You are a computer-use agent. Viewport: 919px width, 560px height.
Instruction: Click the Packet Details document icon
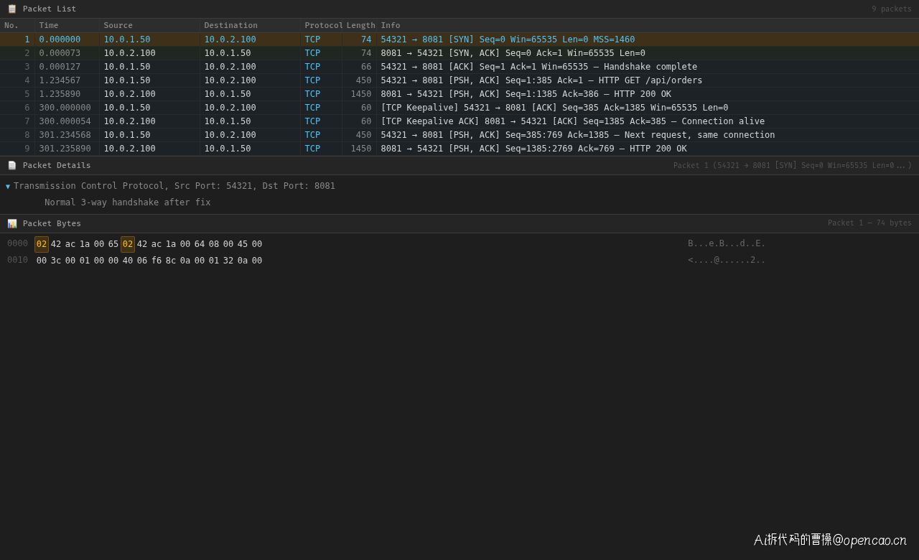(12, 166)
